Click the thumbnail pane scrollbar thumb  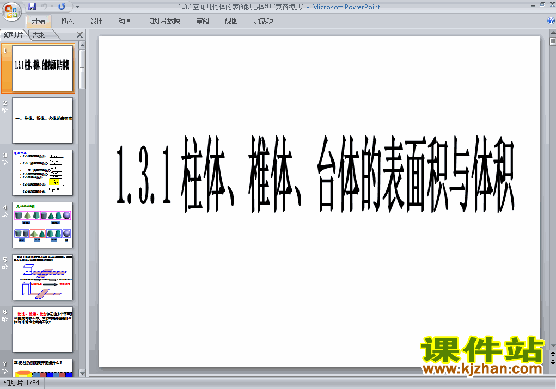[82, 69]
